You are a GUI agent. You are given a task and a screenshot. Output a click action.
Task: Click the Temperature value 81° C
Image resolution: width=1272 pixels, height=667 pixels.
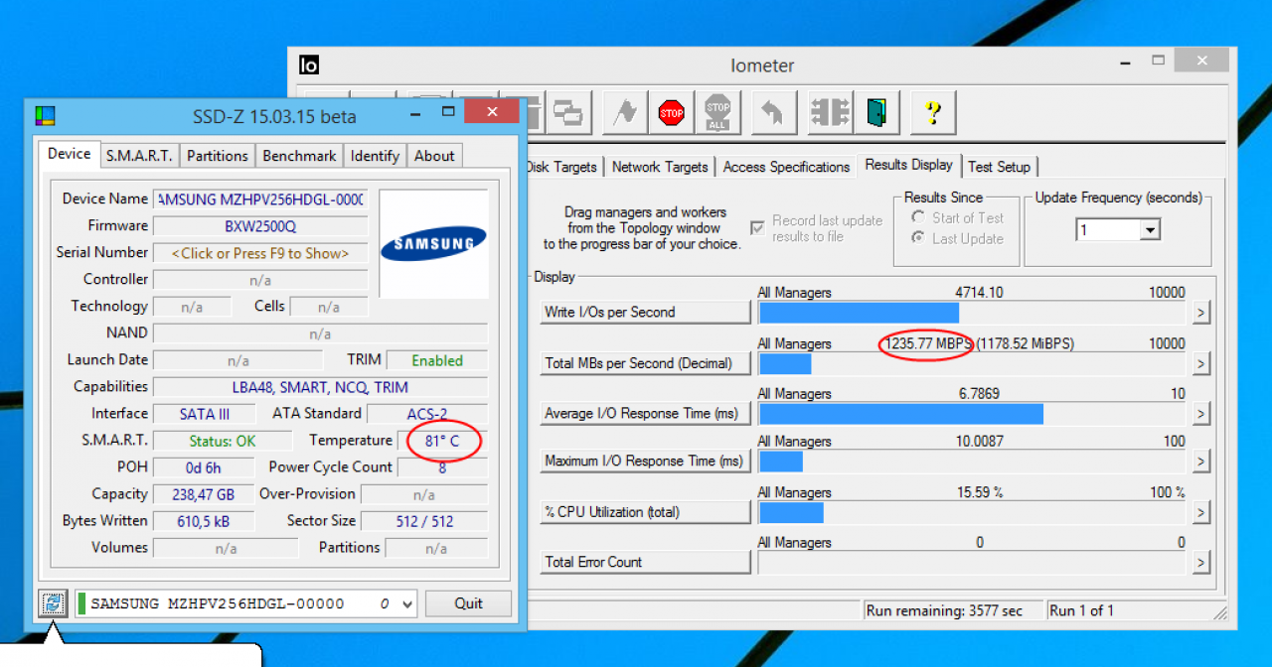pos(442,441)
